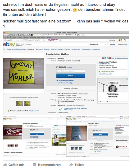Click the blue Bieten button
Viewport: 132px width, 168px height.
pyautogui.click(x=71, y=76)
